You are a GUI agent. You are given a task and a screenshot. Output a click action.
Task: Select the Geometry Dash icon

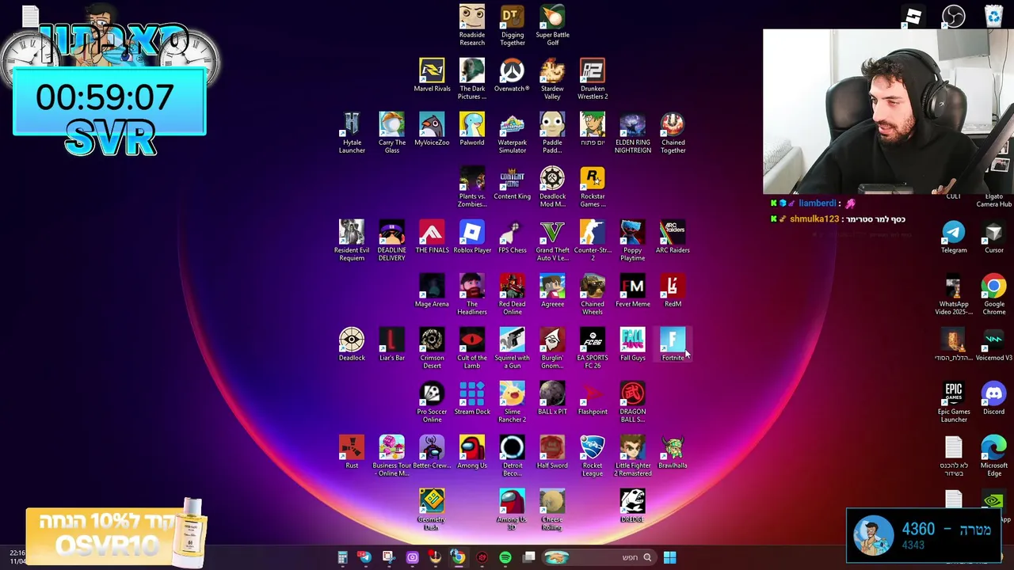click(432, 510)
